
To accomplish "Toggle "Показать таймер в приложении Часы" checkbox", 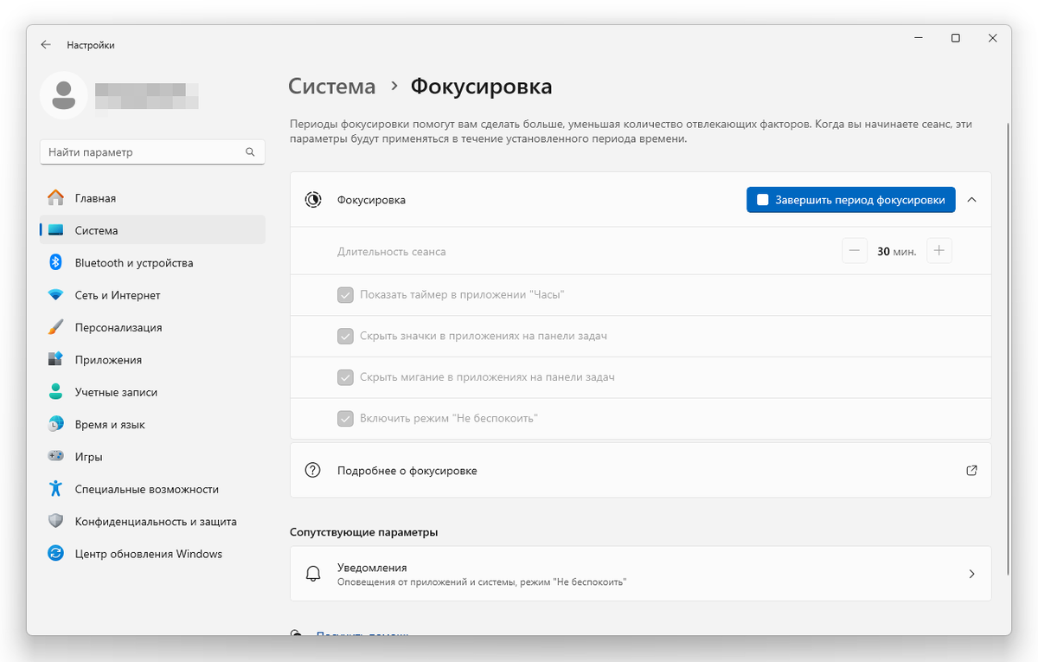I will [x=345, y=295].
